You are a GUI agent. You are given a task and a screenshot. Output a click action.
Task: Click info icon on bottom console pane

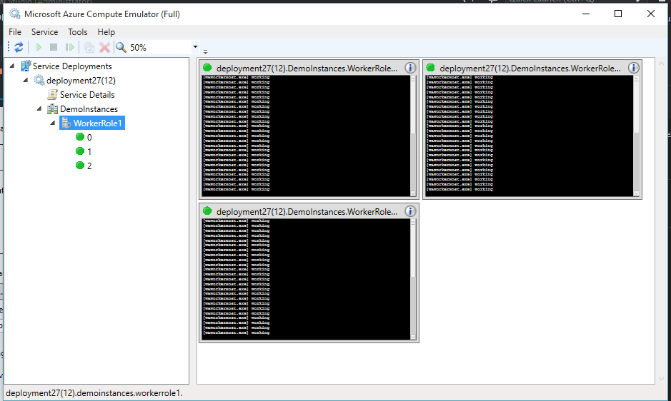point(410,211)
